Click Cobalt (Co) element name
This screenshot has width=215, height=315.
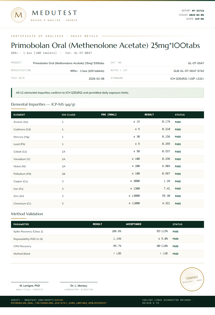(20, 152)
